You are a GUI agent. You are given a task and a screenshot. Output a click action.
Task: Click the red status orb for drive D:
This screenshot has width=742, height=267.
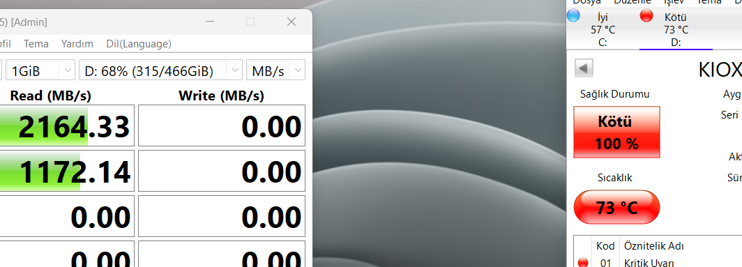(x=646, y=15)
